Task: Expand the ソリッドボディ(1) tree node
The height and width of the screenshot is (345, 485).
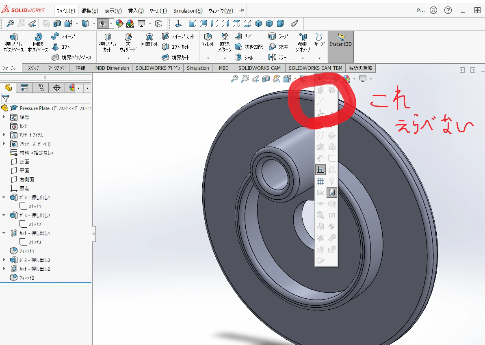Action: [4, 143]
